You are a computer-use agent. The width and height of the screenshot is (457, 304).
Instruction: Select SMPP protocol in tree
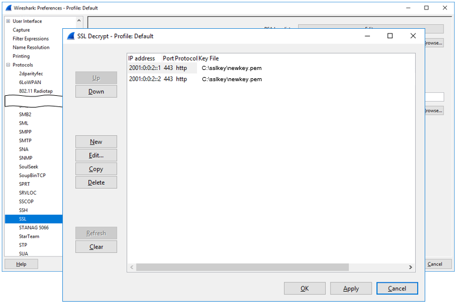[x=25, y=132]
